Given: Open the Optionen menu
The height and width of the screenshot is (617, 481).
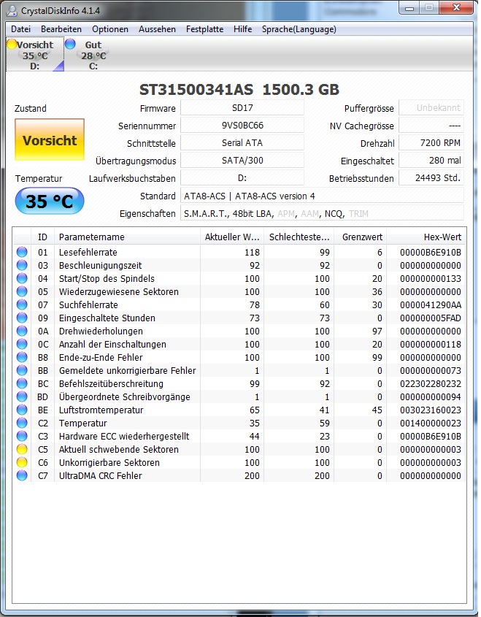Looking at the screenshot, I should [x=110, y=29].
